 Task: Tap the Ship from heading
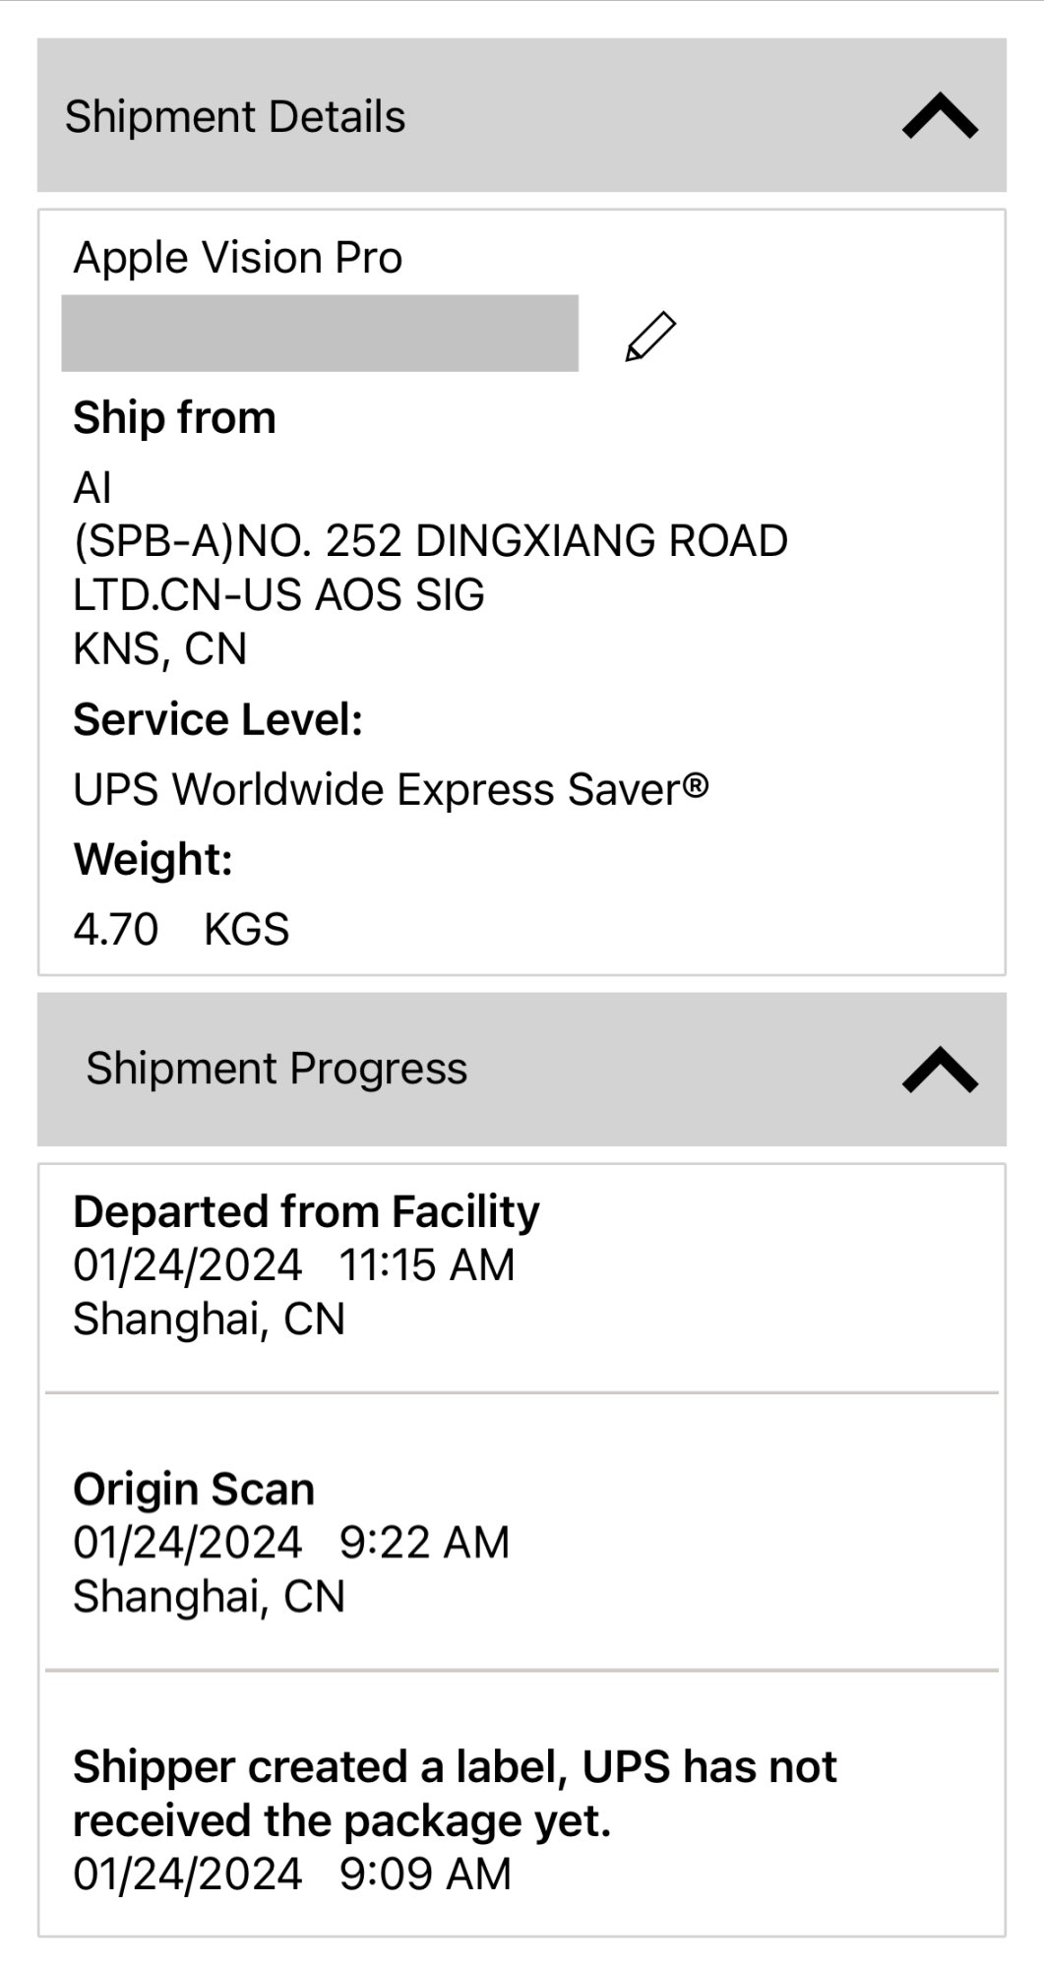174,417
